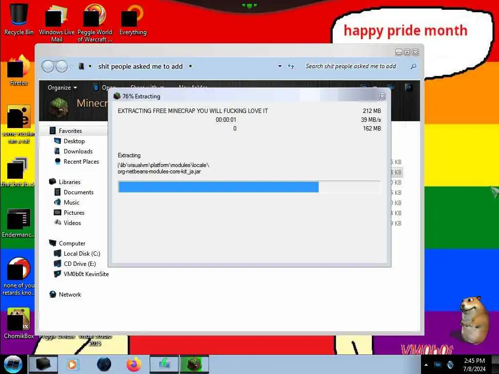Open Peggle World of Warcraft desktop icon
This screenshot has height=374, width=499.
[95, 22]
